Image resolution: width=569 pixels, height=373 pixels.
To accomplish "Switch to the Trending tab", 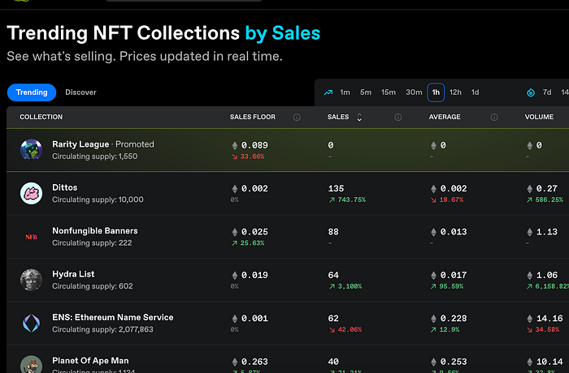I will point(32,92).
